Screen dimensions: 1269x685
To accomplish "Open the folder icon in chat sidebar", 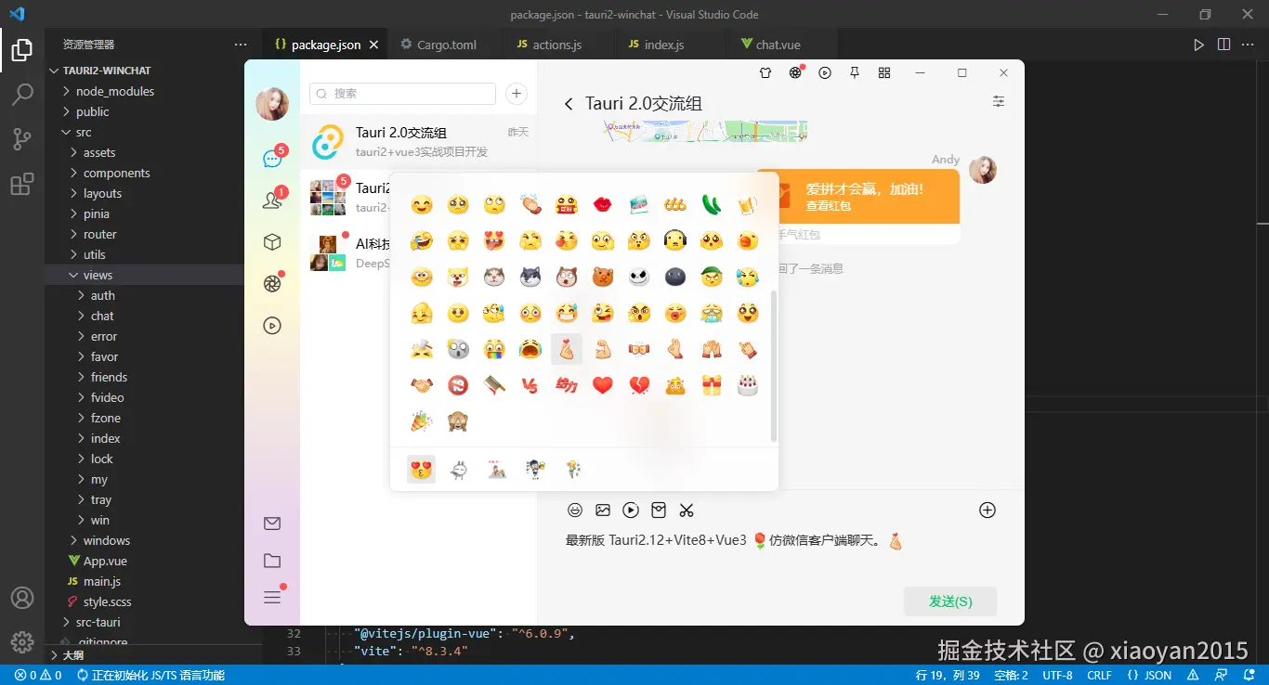I will point(272,561).
